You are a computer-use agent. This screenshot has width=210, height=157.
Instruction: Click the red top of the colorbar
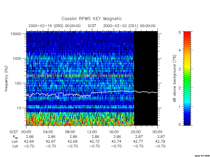[187, 33]
